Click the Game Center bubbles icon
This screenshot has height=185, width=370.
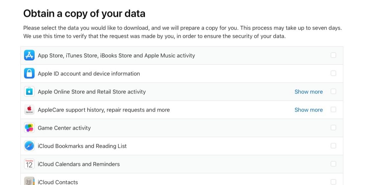click(x=29, y=128)
